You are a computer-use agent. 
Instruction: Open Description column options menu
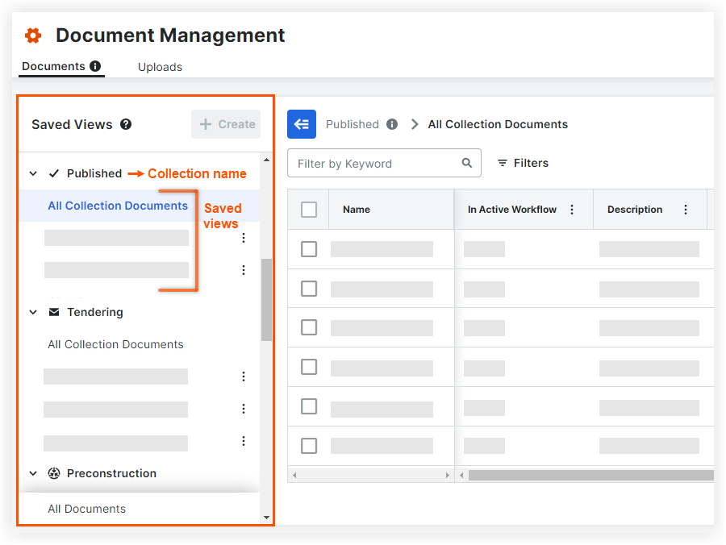pos(686,210)
